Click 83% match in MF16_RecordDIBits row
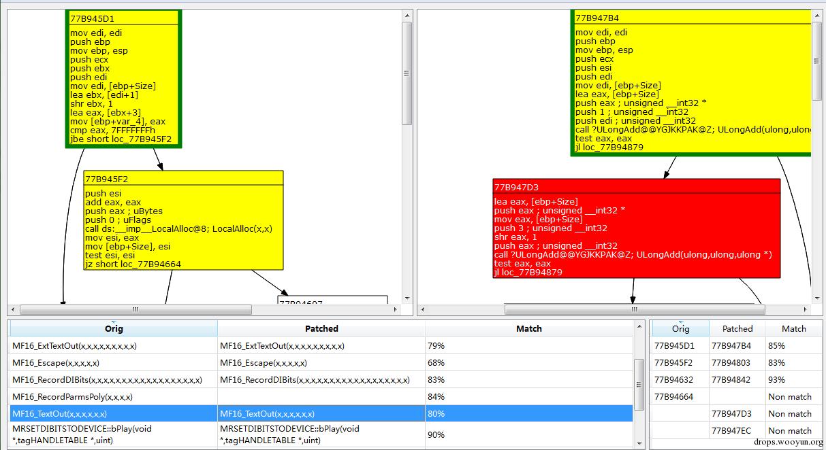Viewport: 826px width, 450px height. click(529, 379)
